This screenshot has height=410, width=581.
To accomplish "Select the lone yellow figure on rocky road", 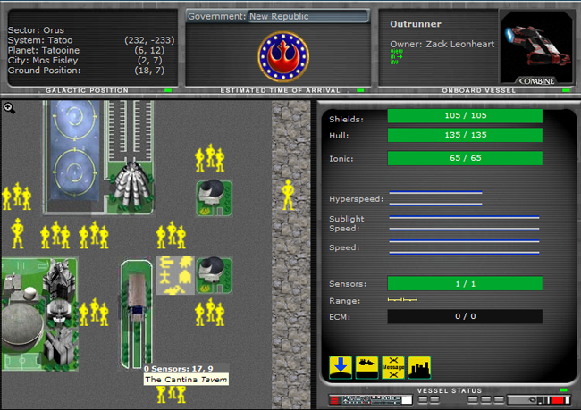I will [x=288, y=195].
